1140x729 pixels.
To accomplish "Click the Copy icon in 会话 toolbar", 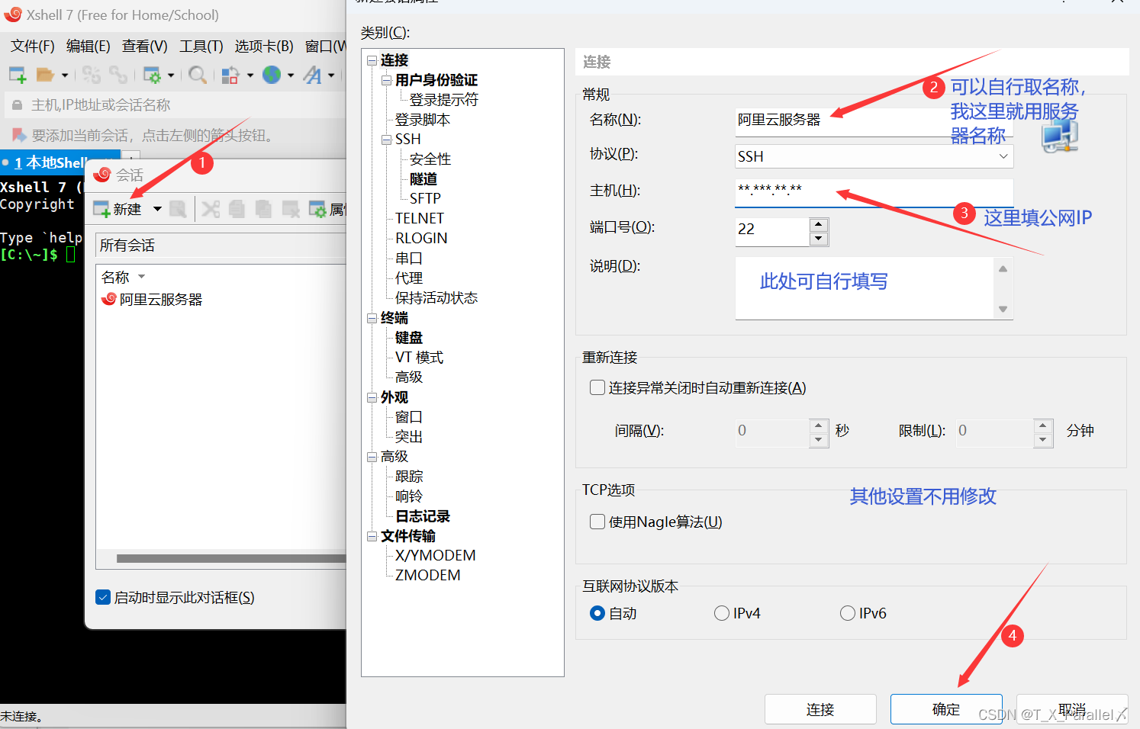I will pos(237,209).
